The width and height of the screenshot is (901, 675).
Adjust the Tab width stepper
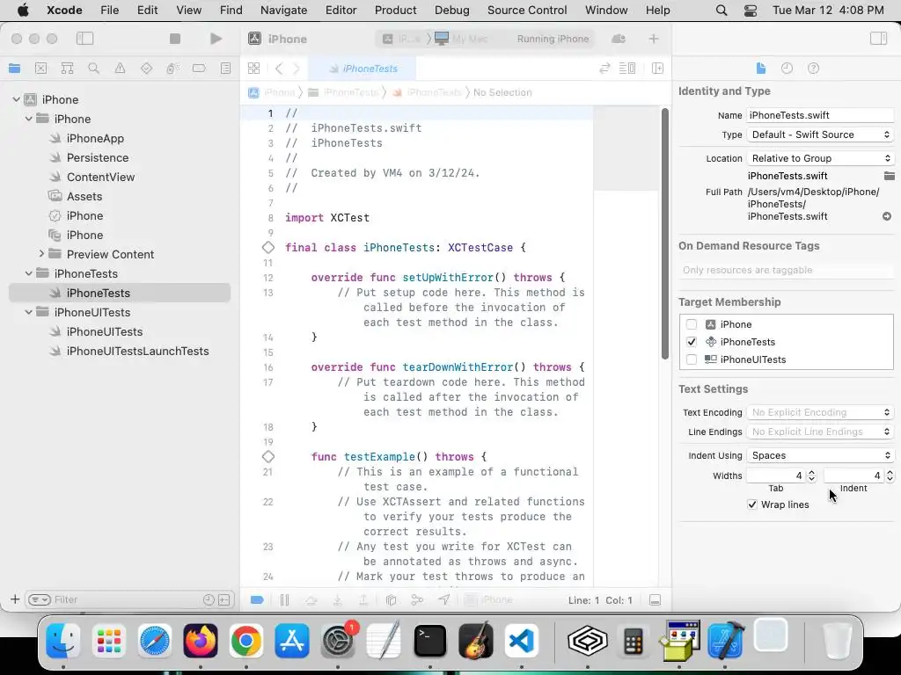tap(811, 475)
